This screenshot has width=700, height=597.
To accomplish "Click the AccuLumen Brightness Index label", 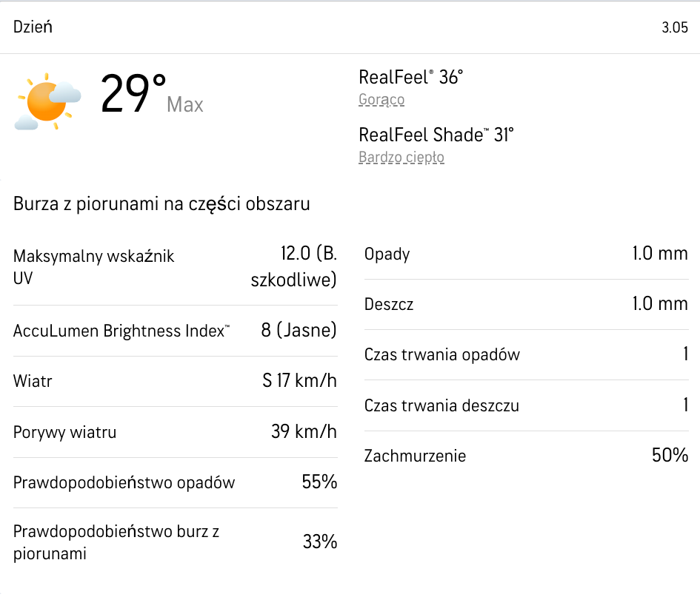I will [121, 331].
